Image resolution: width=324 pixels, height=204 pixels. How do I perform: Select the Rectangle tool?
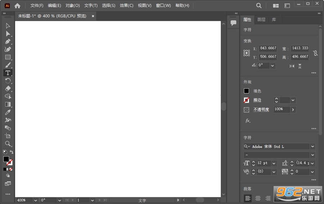8,57
